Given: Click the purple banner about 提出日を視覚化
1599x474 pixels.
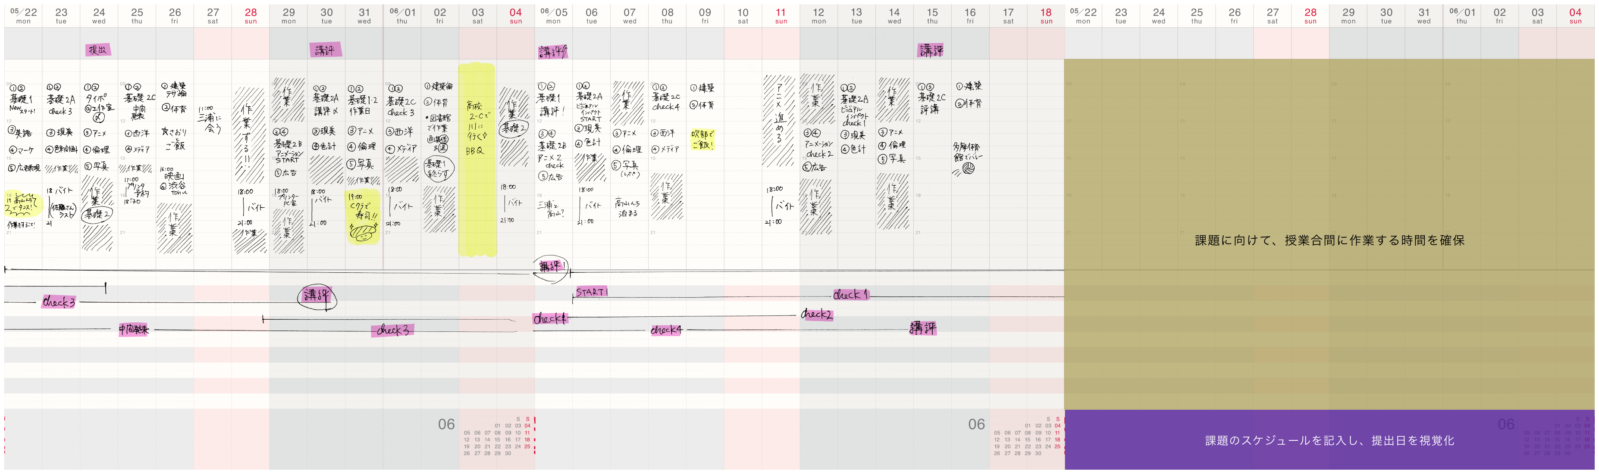Looking at the screenshot, I should point(1329,440).
